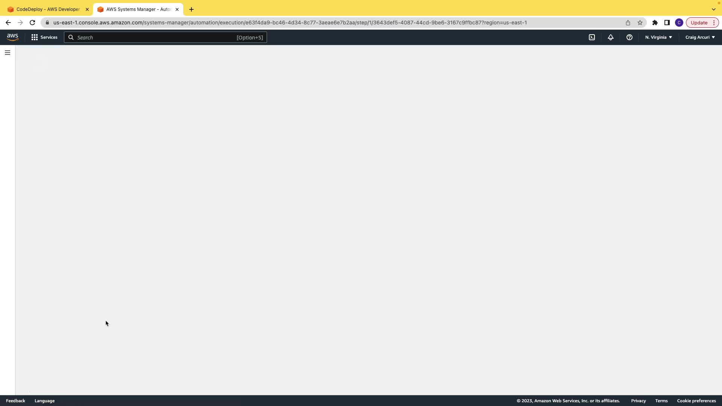
Task: Click the help question mark icon
Action: [629, 37]
